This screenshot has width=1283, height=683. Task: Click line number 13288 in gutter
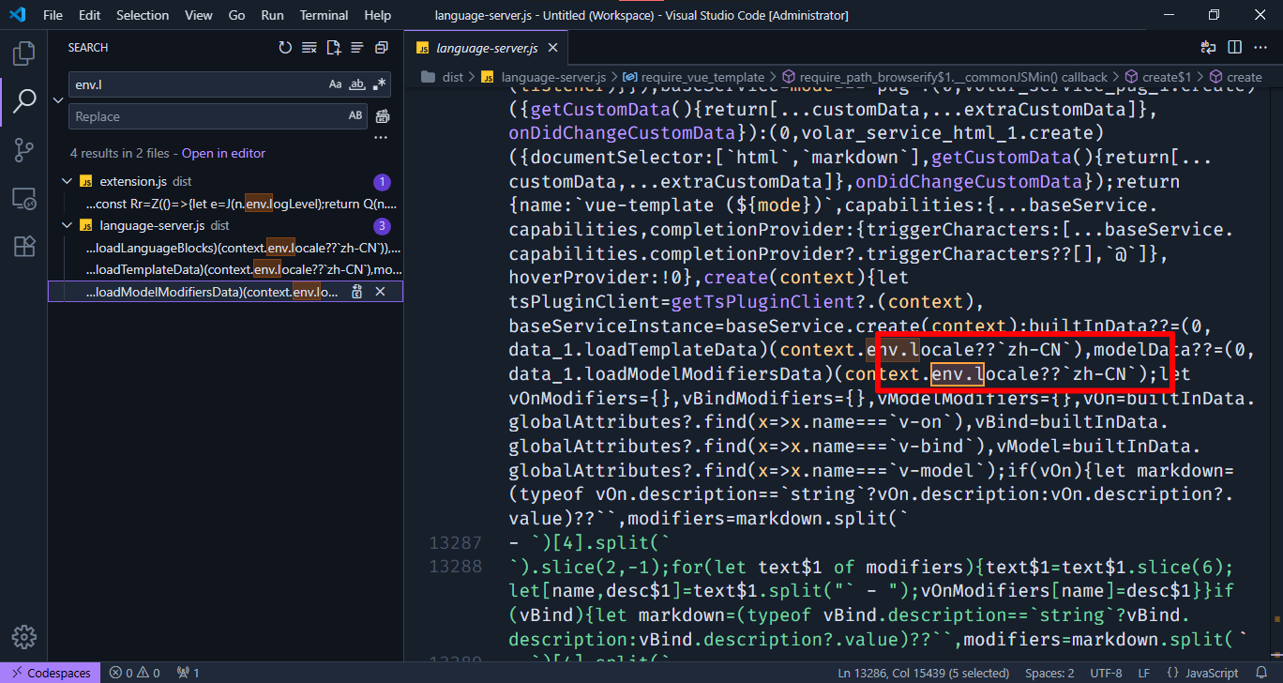tap(455, 566)
